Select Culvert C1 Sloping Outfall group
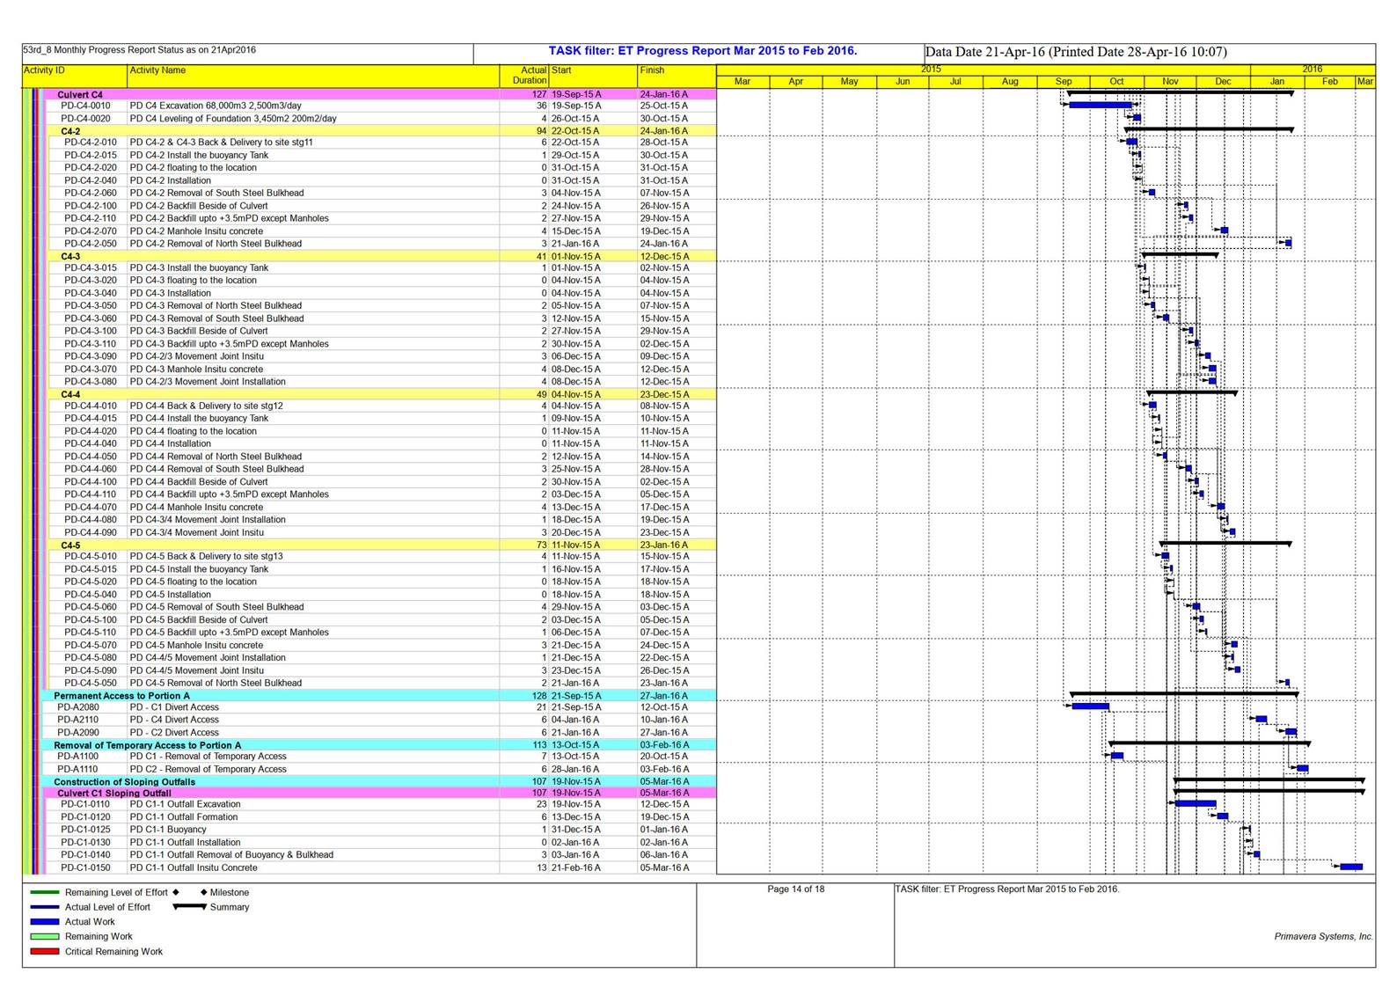This screenshot has height=988, width=1397. click(x=378, y=794)
